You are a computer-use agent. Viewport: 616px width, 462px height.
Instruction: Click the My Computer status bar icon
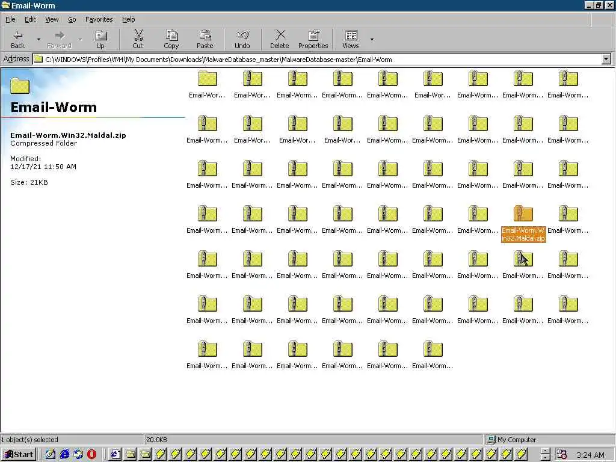pos(491,440)
